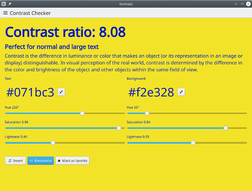The height and width of the screenshot is (191, 252).
Task: Pick background color with eyedropper beside #f2e328
Action: pos(181,92)
